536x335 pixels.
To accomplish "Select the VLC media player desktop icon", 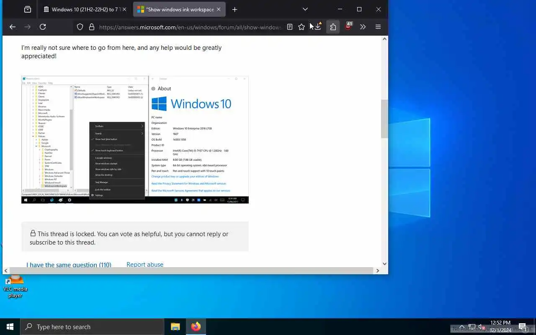I will click(15, 287).
